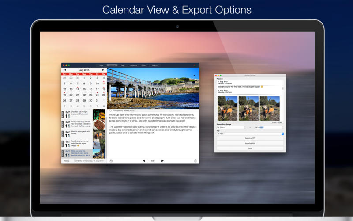
Task: Adjust the export end date stepper
Action: point(283,127)
